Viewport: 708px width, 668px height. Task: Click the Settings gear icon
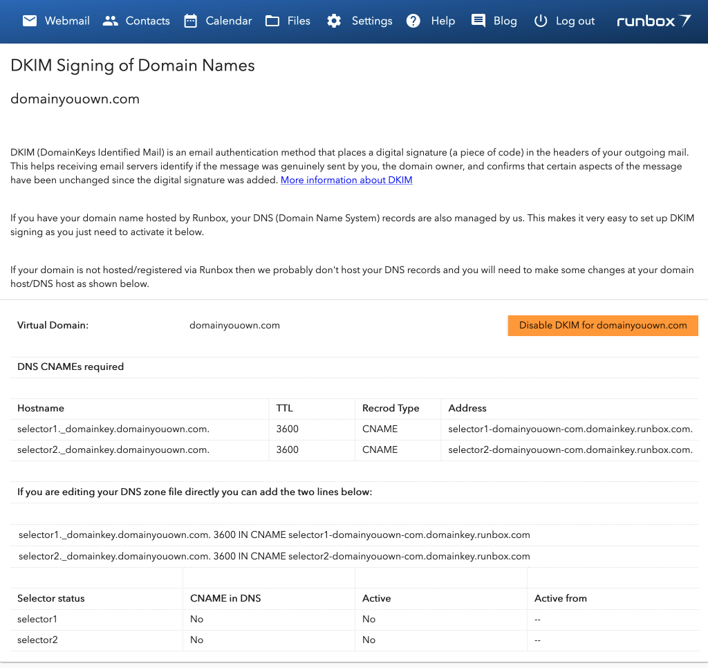point(334,21)
